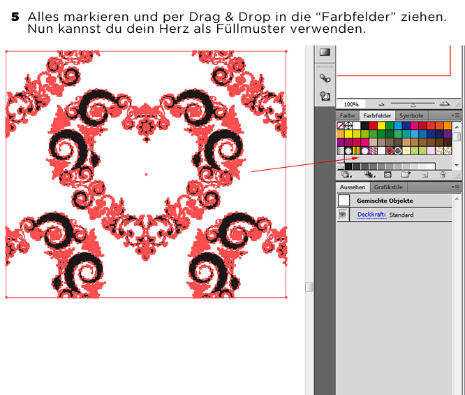Click the swatch options icon

[386, 175]
